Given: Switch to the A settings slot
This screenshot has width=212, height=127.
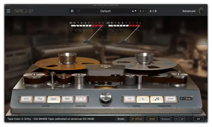Looking at the screenshot, I should click(x=140, y=11).
